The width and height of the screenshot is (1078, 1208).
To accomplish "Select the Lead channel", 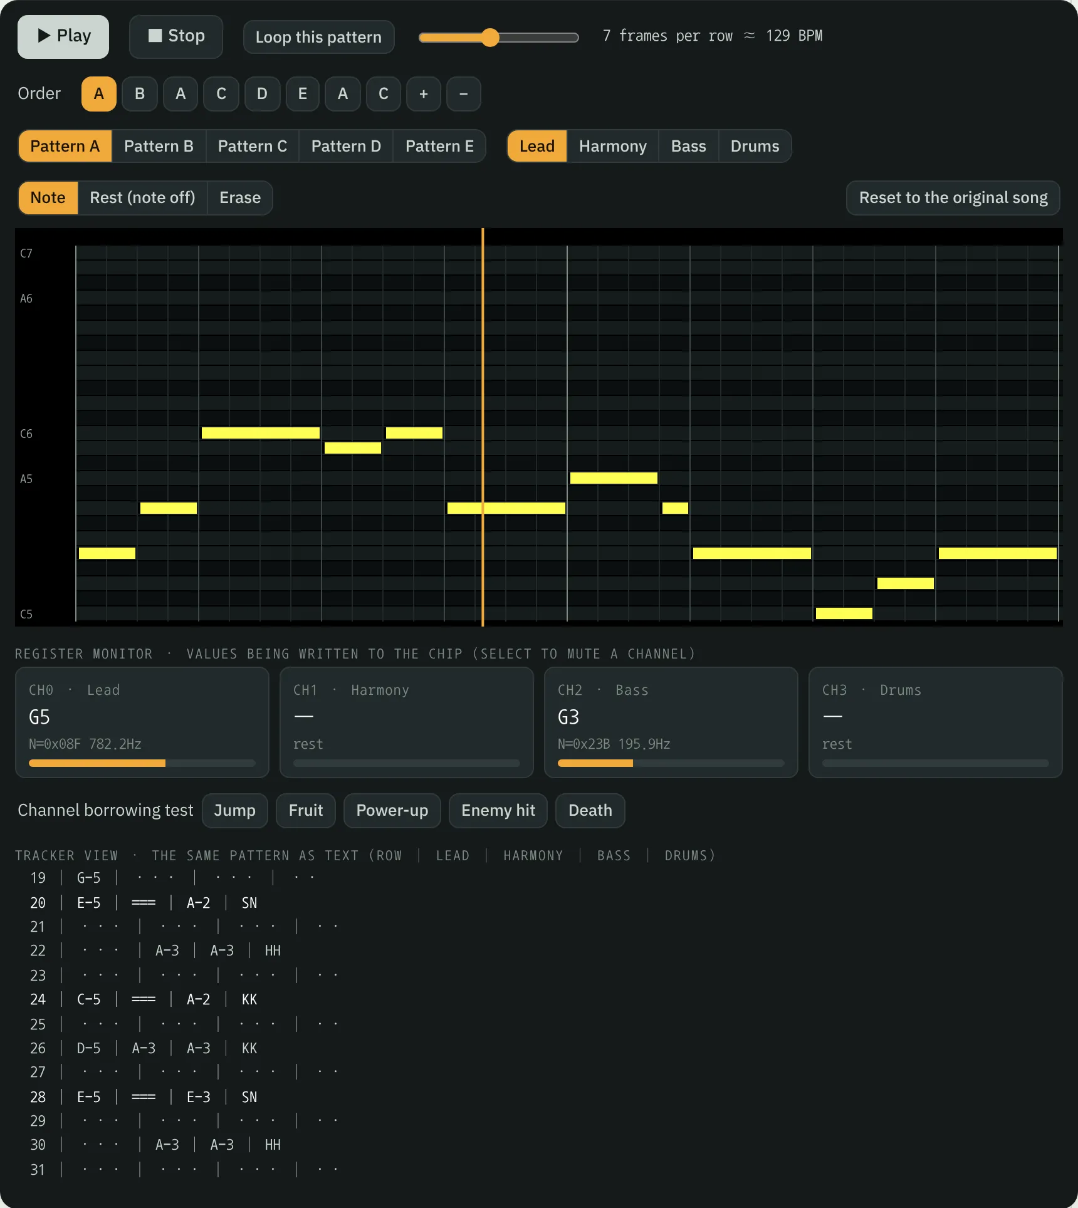I will click(x=537, y=146).
